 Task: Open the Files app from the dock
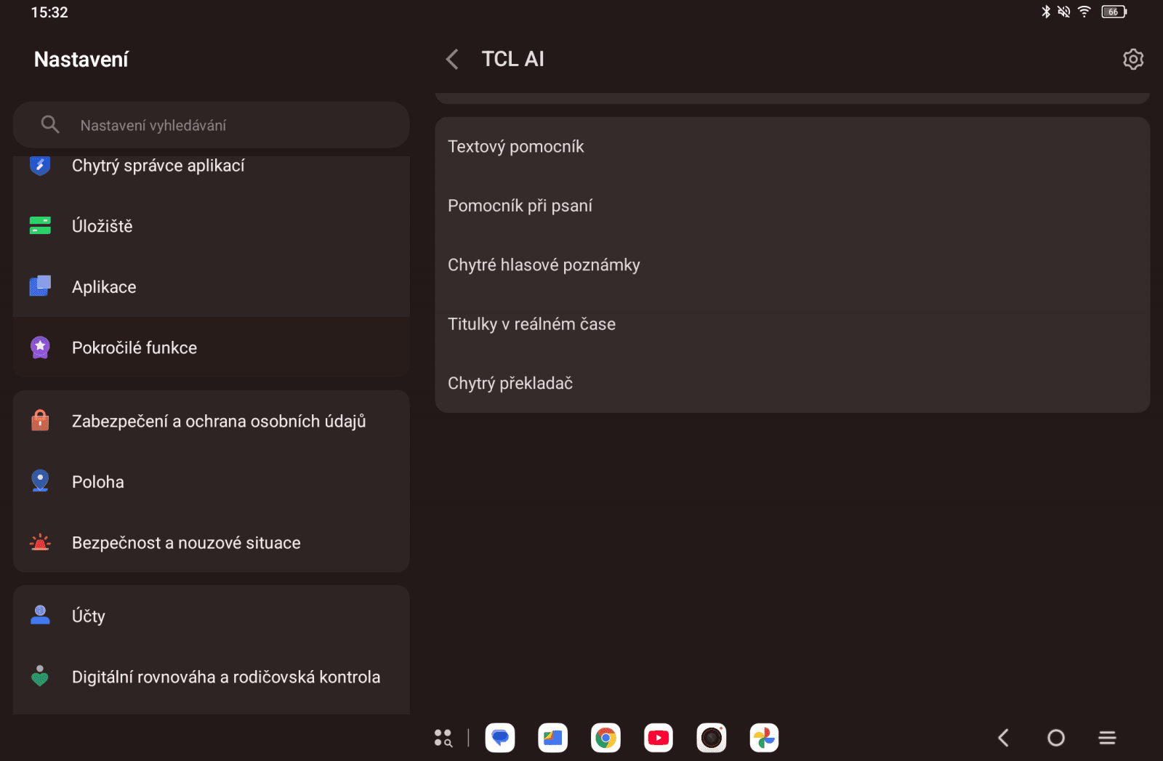(552, 737)
